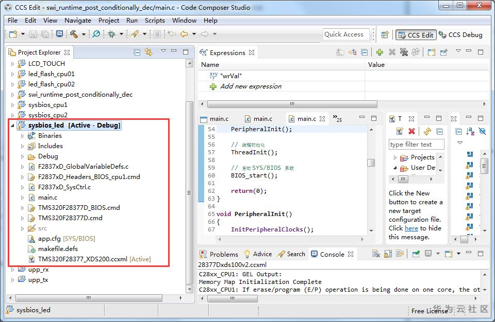
Task: Click the Display Selected Console icon
Action: pyautogui.click(x=428, y=254)
